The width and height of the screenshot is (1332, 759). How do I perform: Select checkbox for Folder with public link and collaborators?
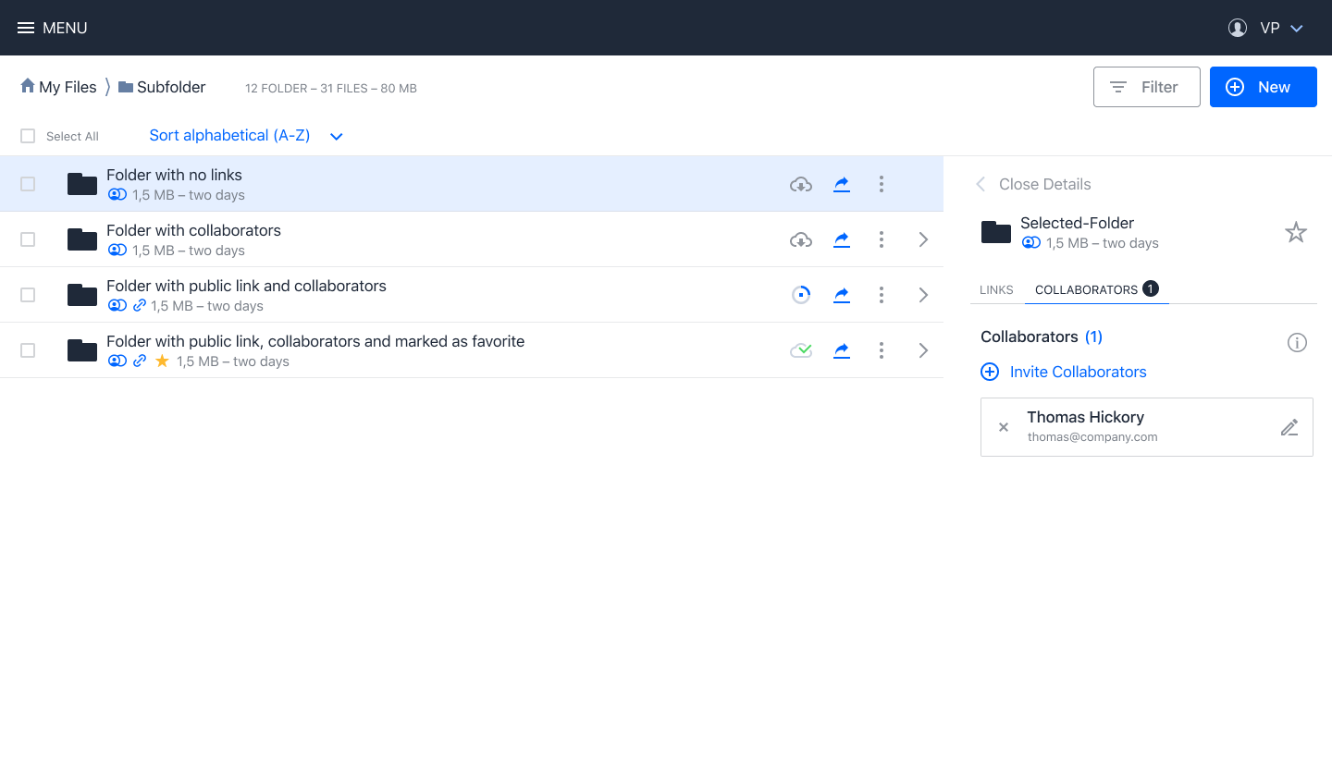point(28,295)
